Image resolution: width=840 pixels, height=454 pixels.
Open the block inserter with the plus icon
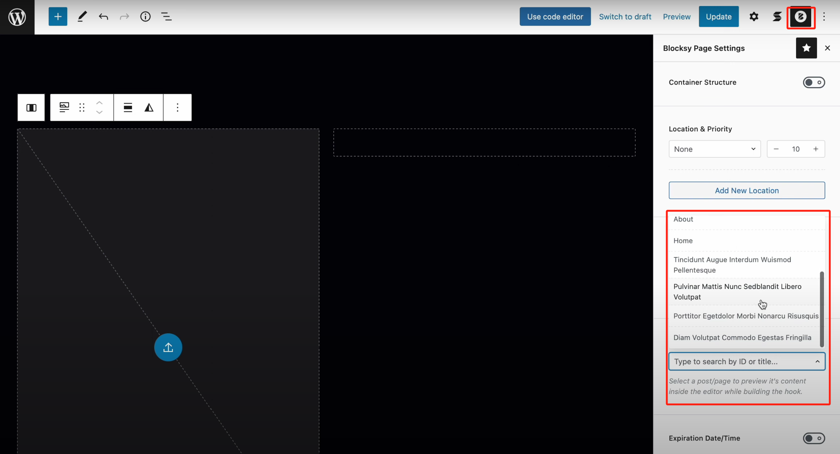pos(58,16)
